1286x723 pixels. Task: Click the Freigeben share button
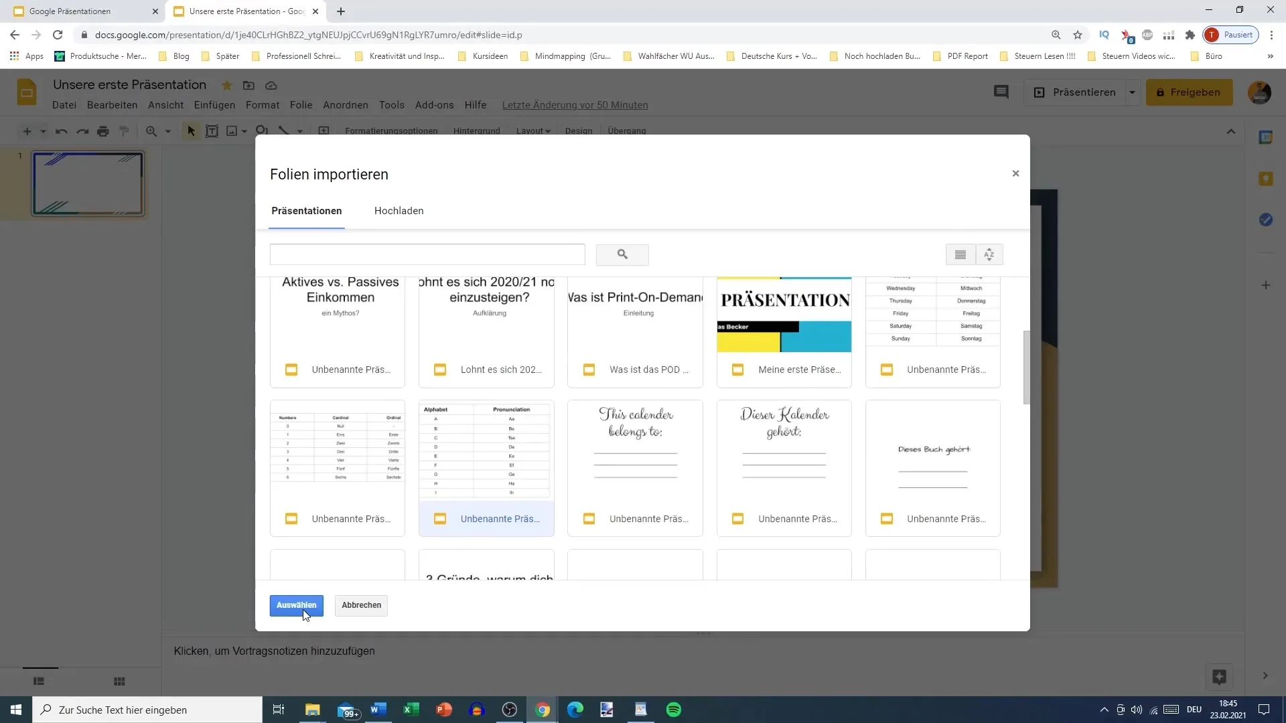click(x=1189, y=92)
